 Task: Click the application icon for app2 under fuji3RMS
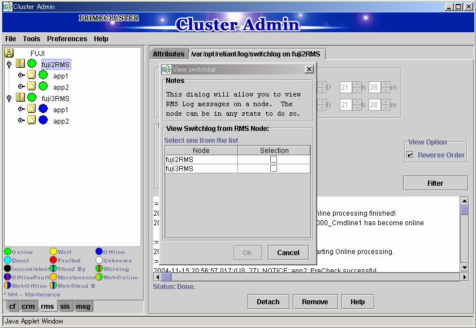point(32,120)
